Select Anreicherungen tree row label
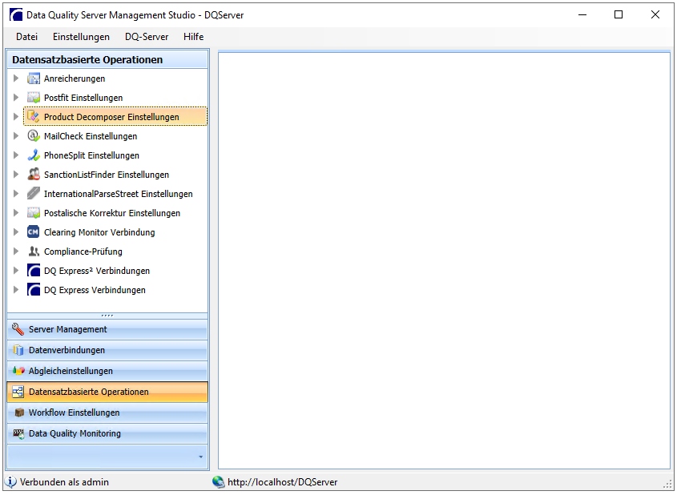The image size is (677, 495). 75,78
